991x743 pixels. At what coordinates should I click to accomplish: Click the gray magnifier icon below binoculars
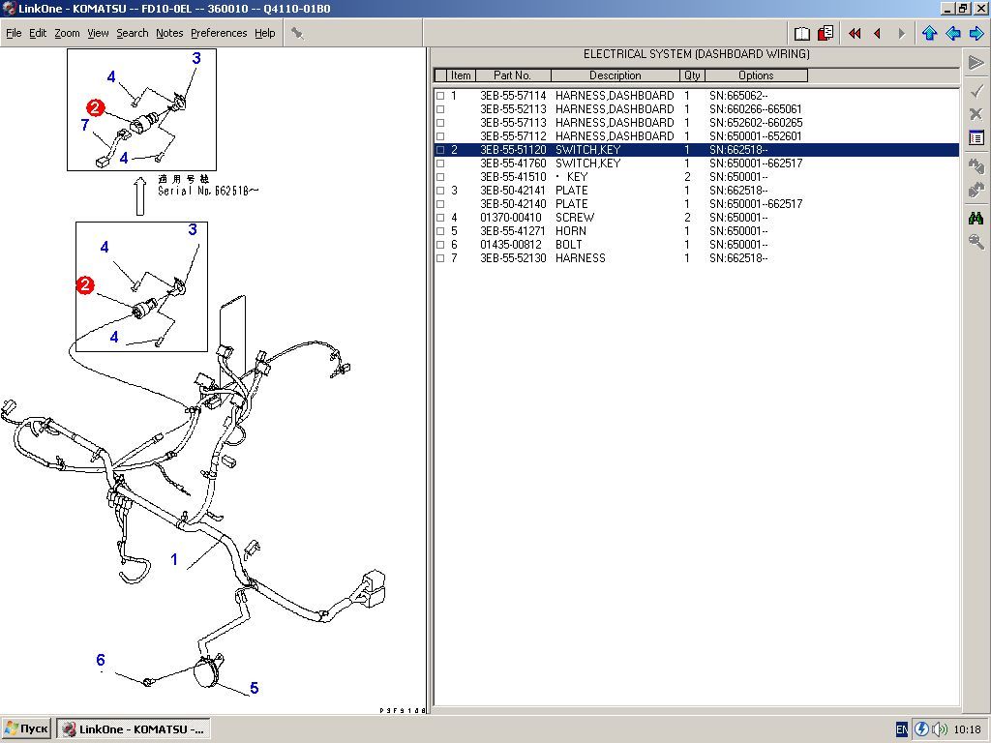tap(976, 241)
